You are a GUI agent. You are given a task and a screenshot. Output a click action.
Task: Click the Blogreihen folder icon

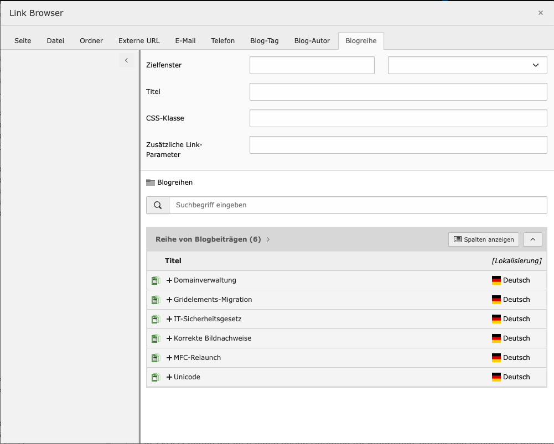coord(151,182)
